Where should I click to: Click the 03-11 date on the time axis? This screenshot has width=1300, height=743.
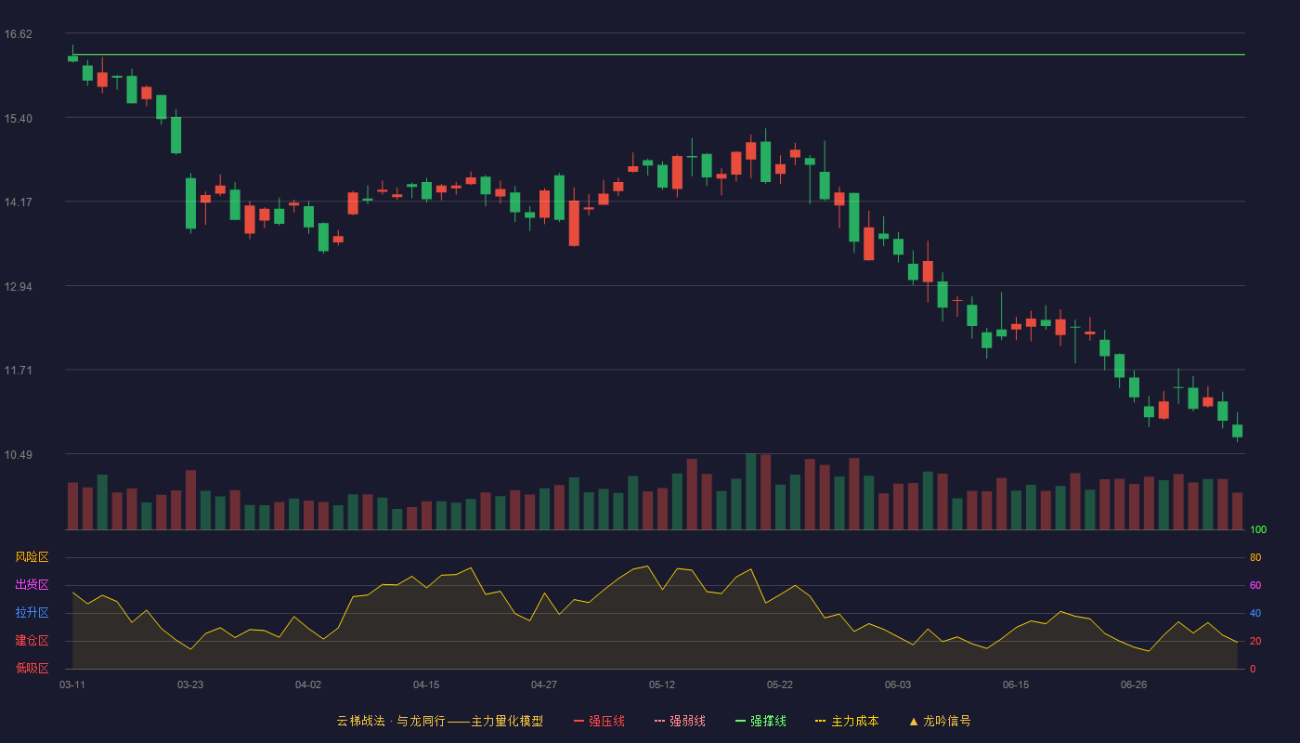pos(72,684)
